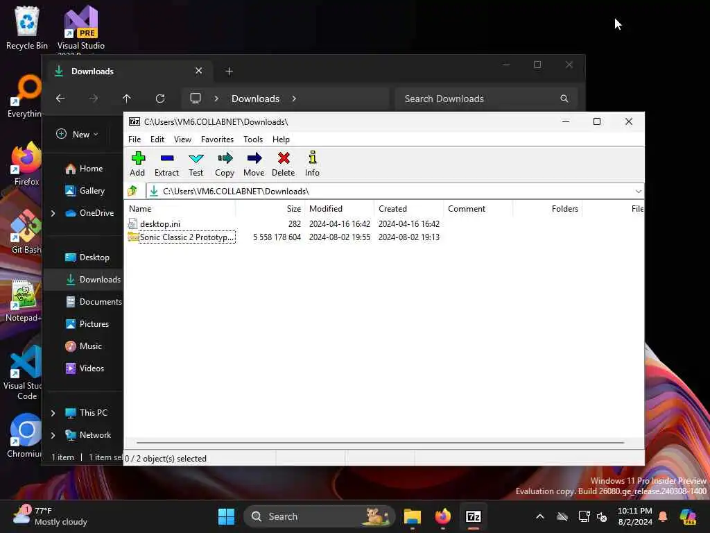This screenshot has height=533, width=710.
Task: Open Info from the 7-Zip toolbar
Action: 313,164
